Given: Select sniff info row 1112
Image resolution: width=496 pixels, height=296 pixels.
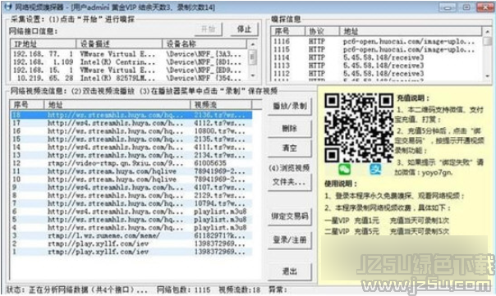Looking at the screenshot, I should click(x=377, y=74).
